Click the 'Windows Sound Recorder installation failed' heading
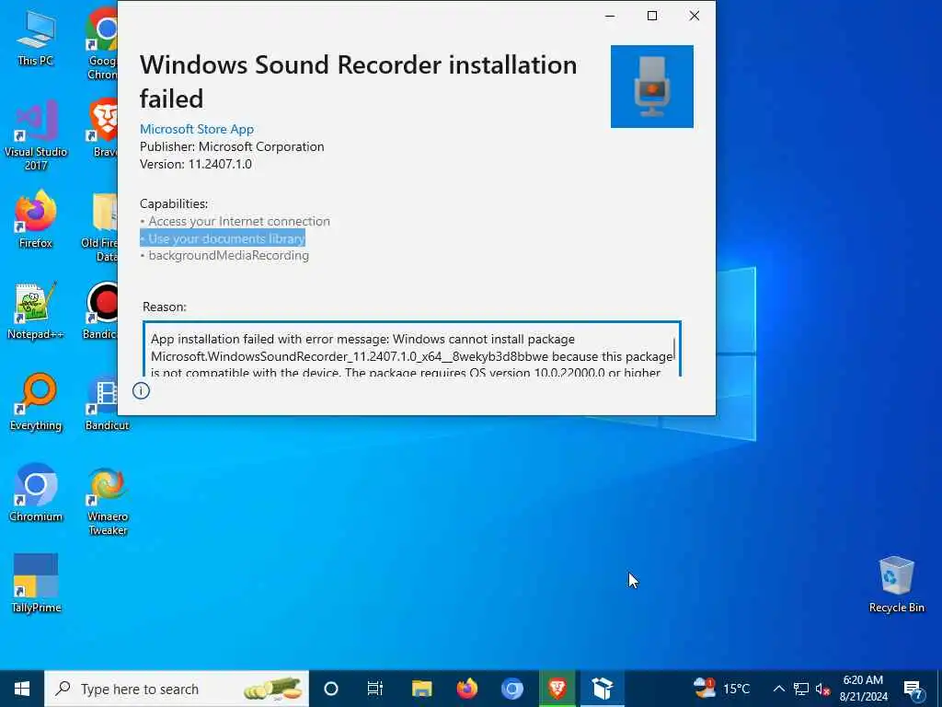This screenshot has width=942, height=707. pos(358,82)
